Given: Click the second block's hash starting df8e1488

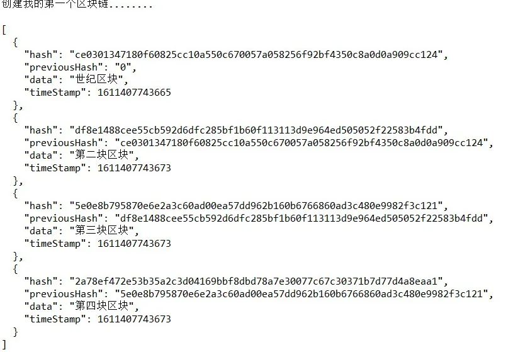Looking at the screenshot, I should (256, 130).
